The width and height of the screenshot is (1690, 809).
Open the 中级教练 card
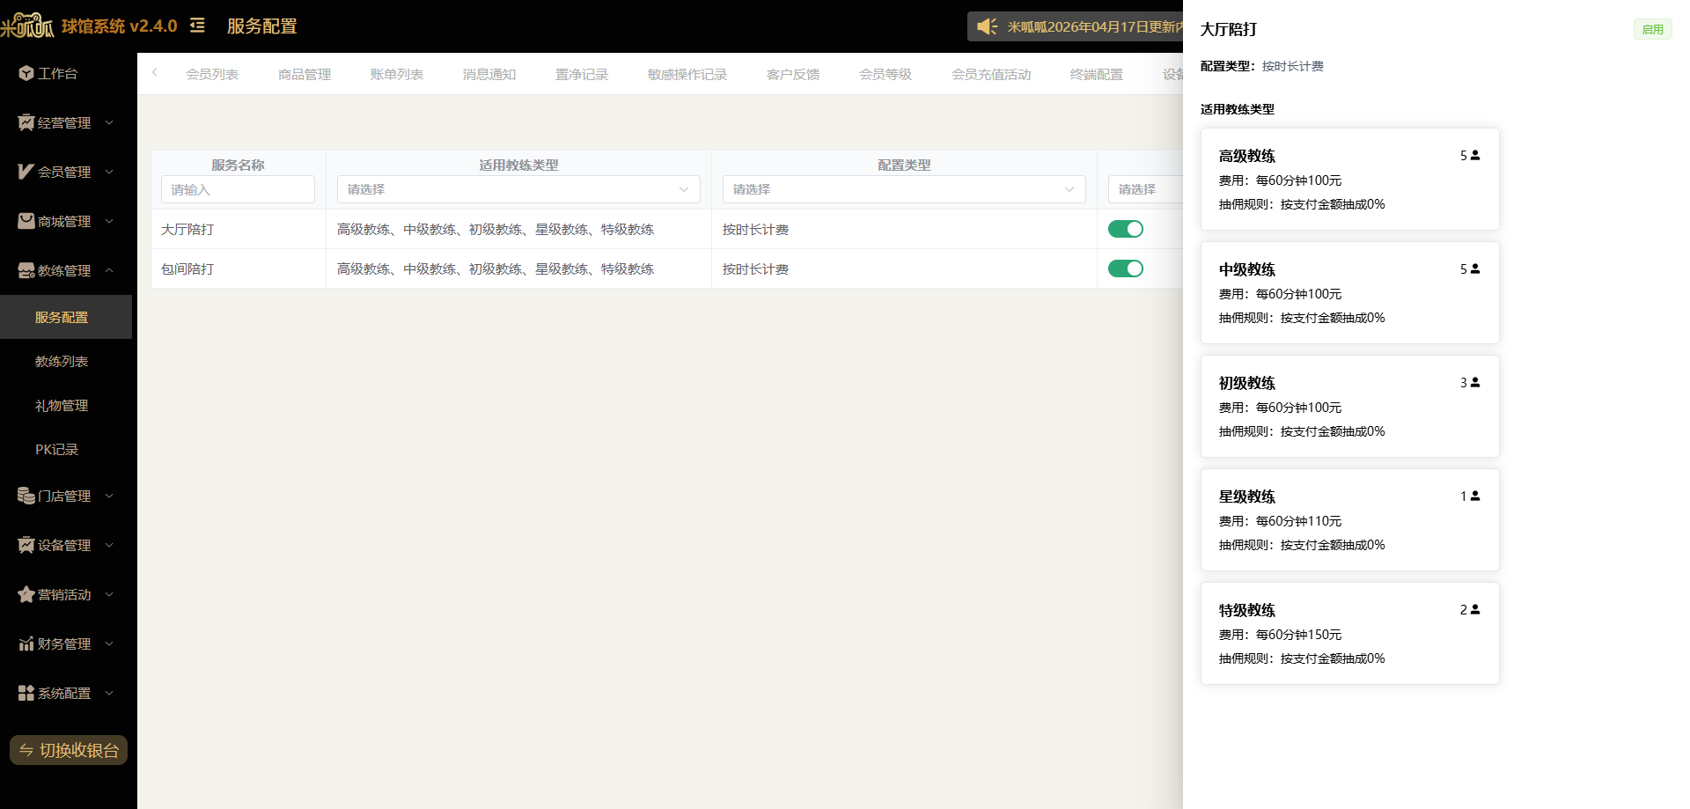[1349, 292]
